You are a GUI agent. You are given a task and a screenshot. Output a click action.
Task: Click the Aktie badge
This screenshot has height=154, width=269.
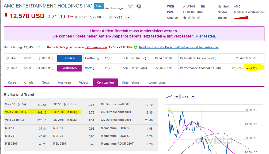click(x=99, y=6)
